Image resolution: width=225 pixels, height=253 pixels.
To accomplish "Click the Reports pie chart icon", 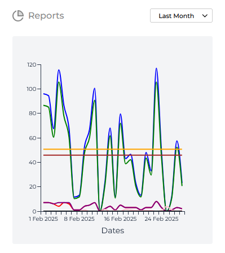I will point(18,16).
